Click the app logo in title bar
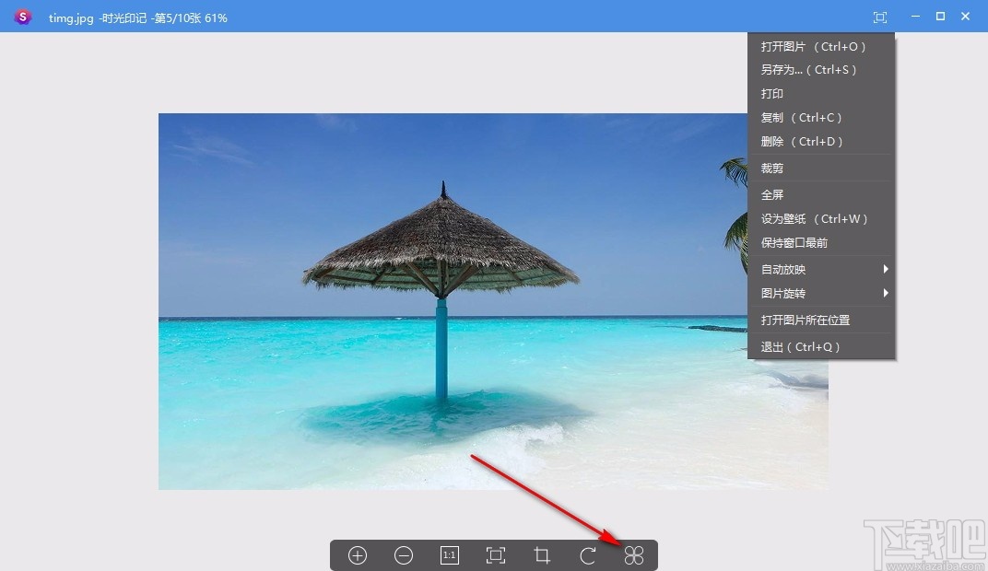The image size is (988, 571). [23, 17]
